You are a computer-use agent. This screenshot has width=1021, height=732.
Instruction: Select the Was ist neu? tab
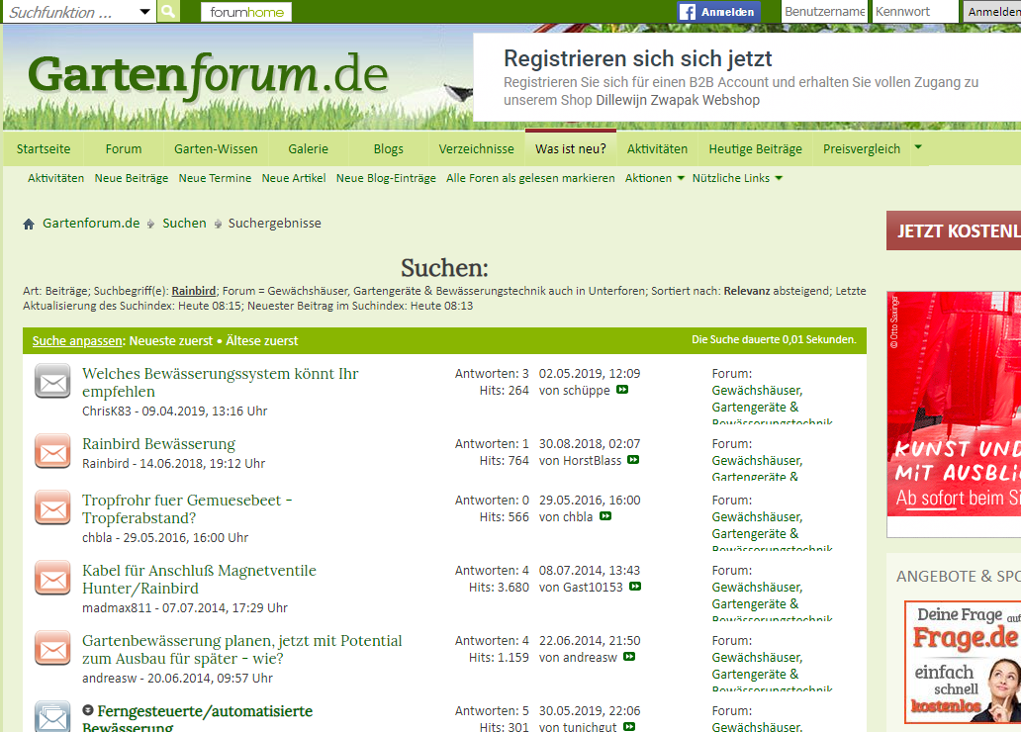[571, 148]
